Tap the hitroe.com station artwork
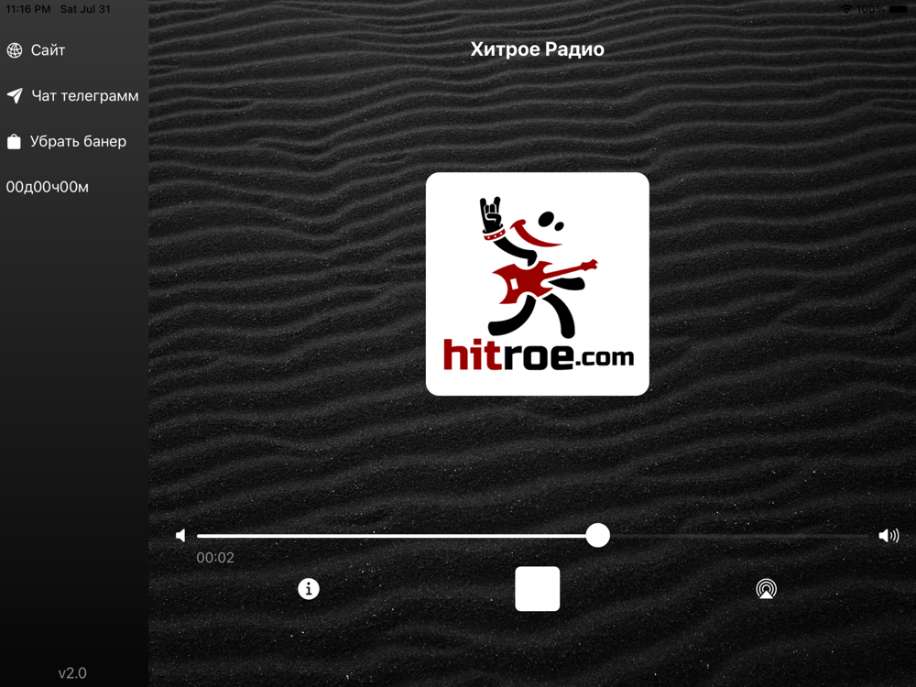This screenshot has width=916, height=687. (x=538, y=284)
